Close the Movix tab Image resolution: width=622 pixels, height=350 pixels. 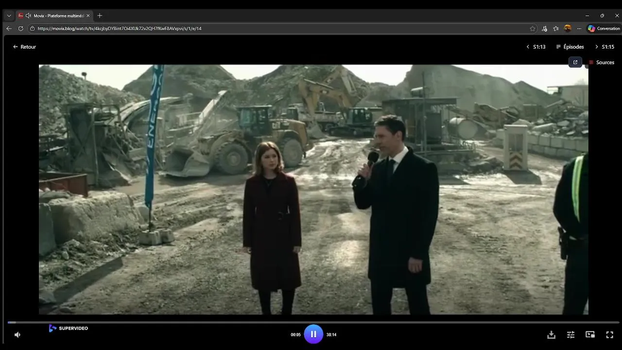click(88, 16)
